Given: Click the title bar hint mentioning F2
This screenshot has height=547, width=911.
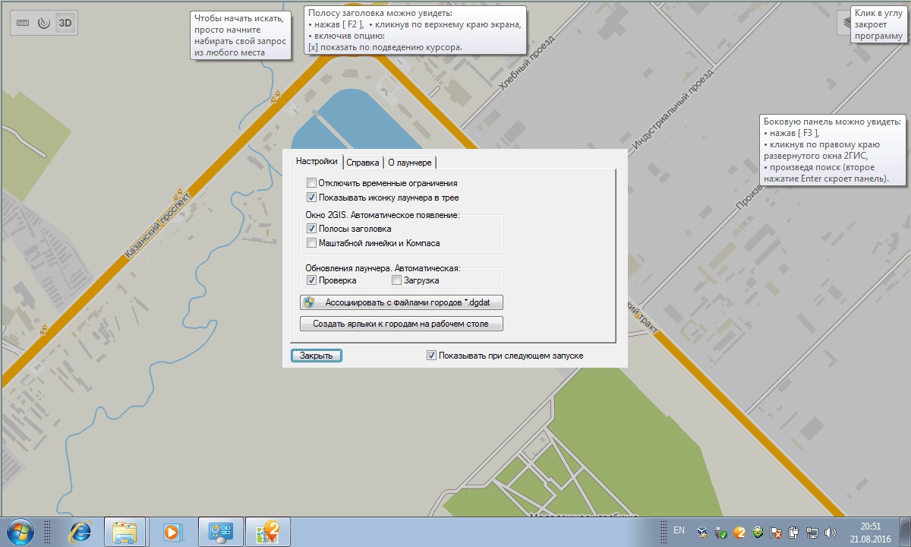Looking at the screenshot, I should 415,30.
